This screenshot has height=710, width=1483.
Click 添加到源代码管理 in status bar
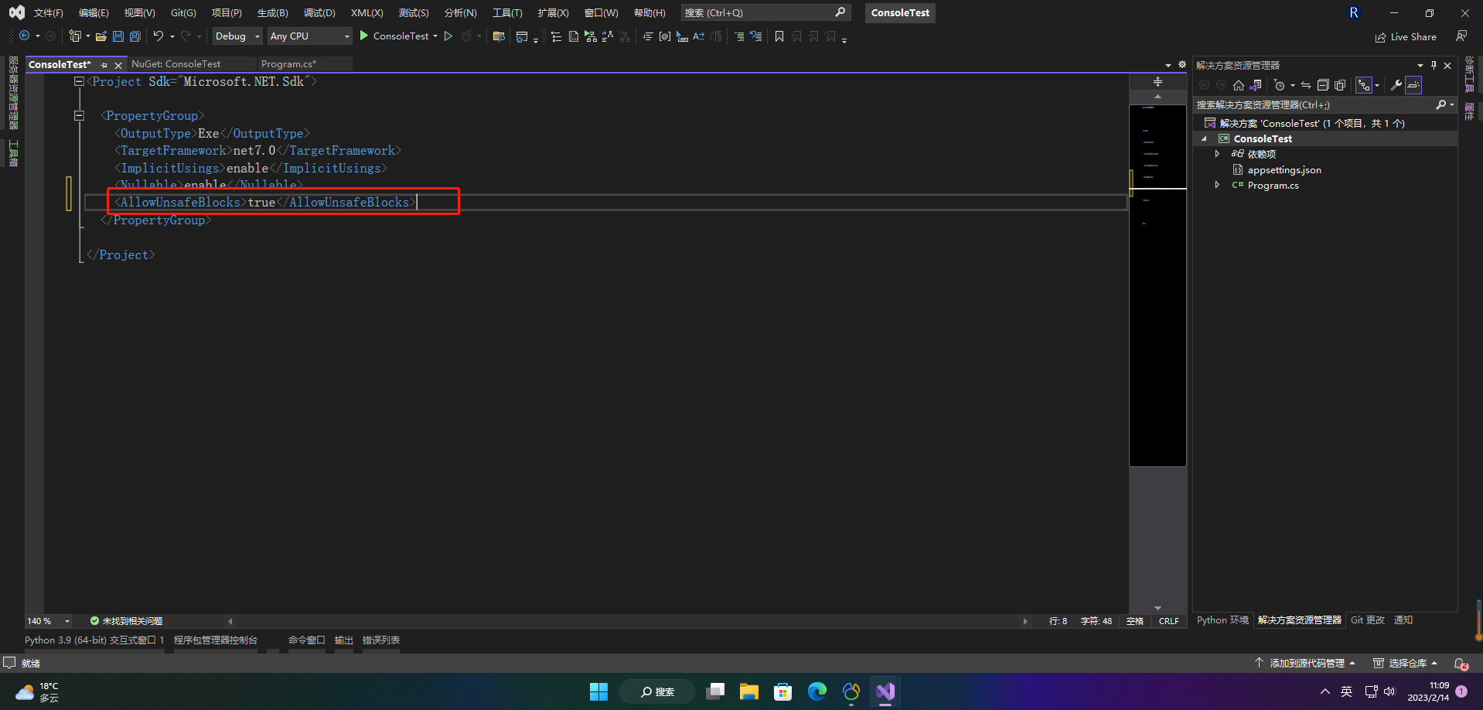point(1305,664)
